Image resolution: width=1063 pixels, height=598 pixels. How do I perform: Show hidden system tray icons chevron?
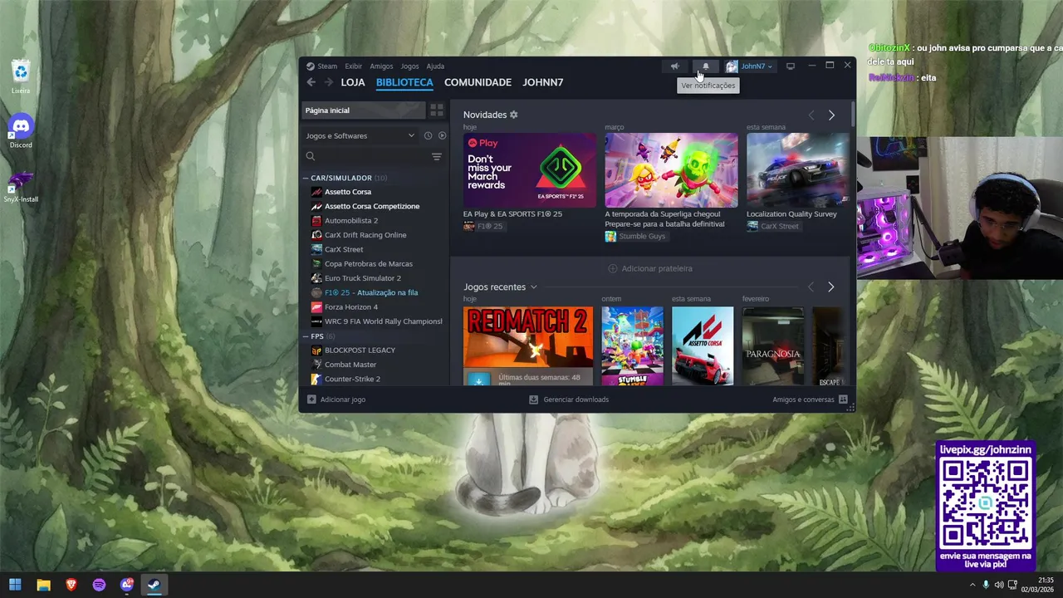click(x=972, y=585)
